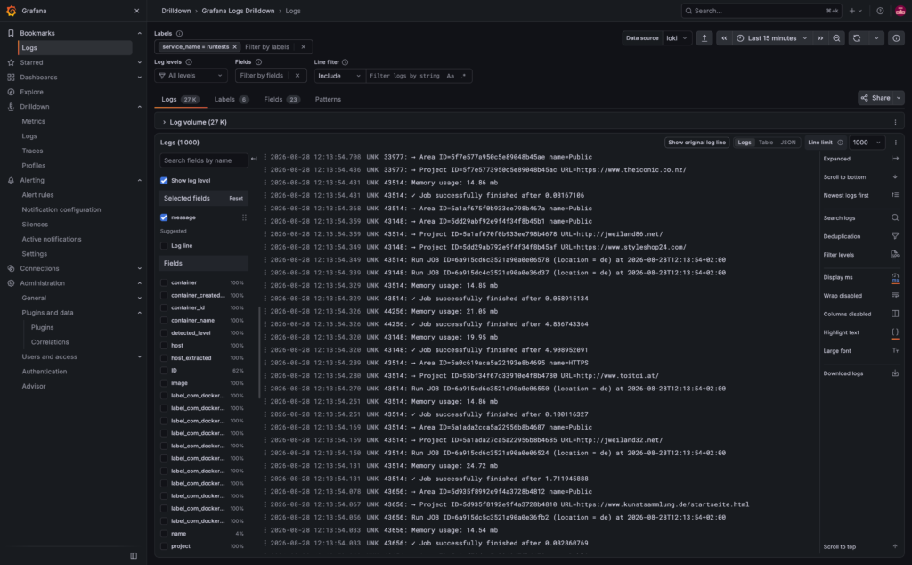Viewport: 912px width, 565px height.
Task: Click the Grafana logo icon
Action: [11, 11]
